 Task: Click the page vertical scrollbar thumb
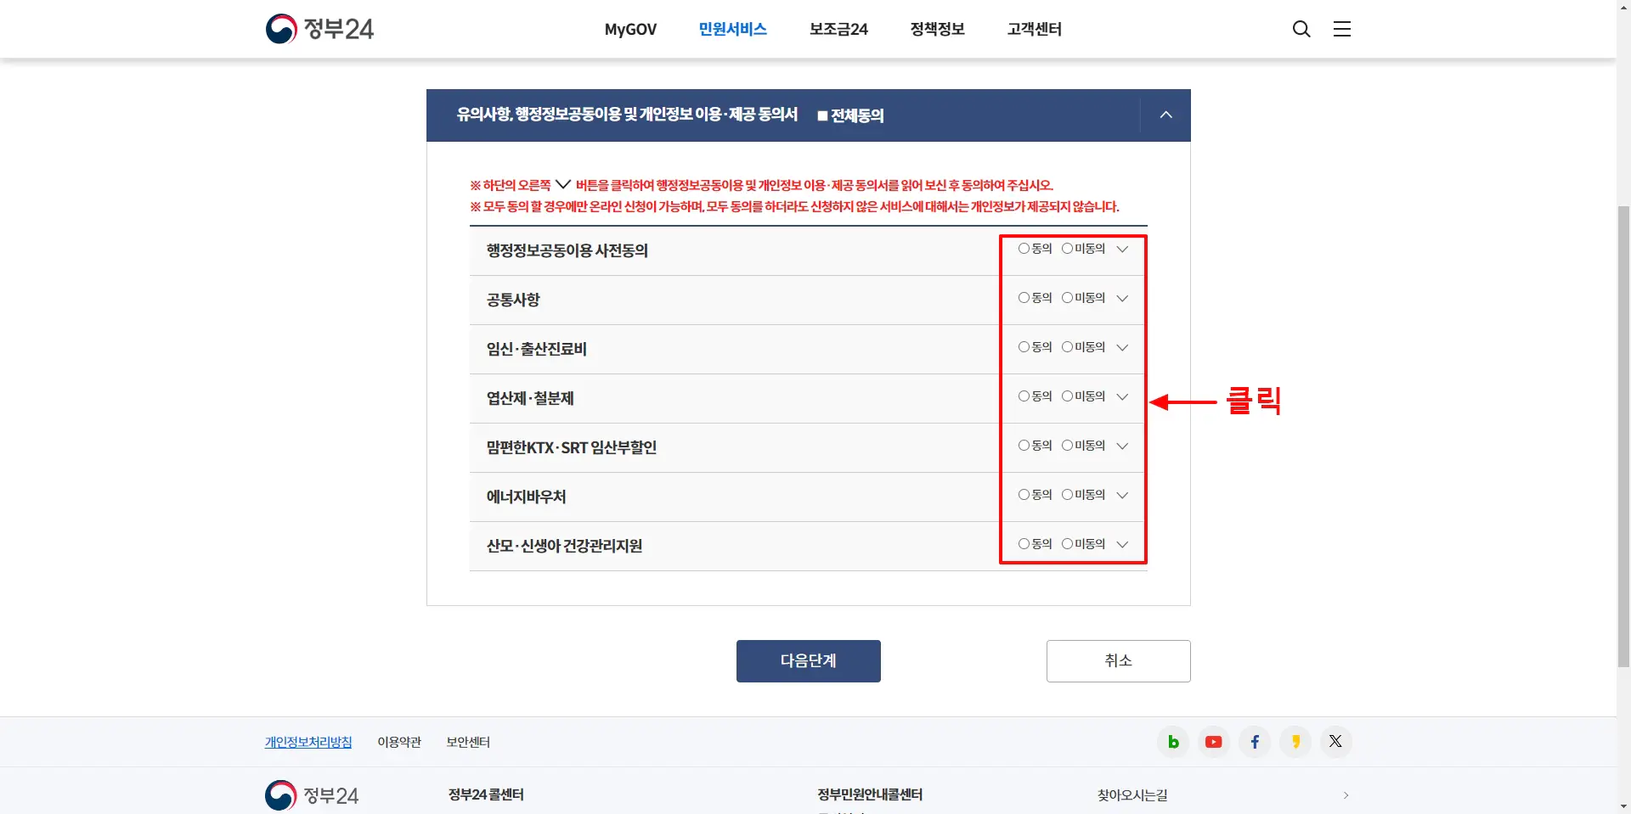pos(1623,435)
